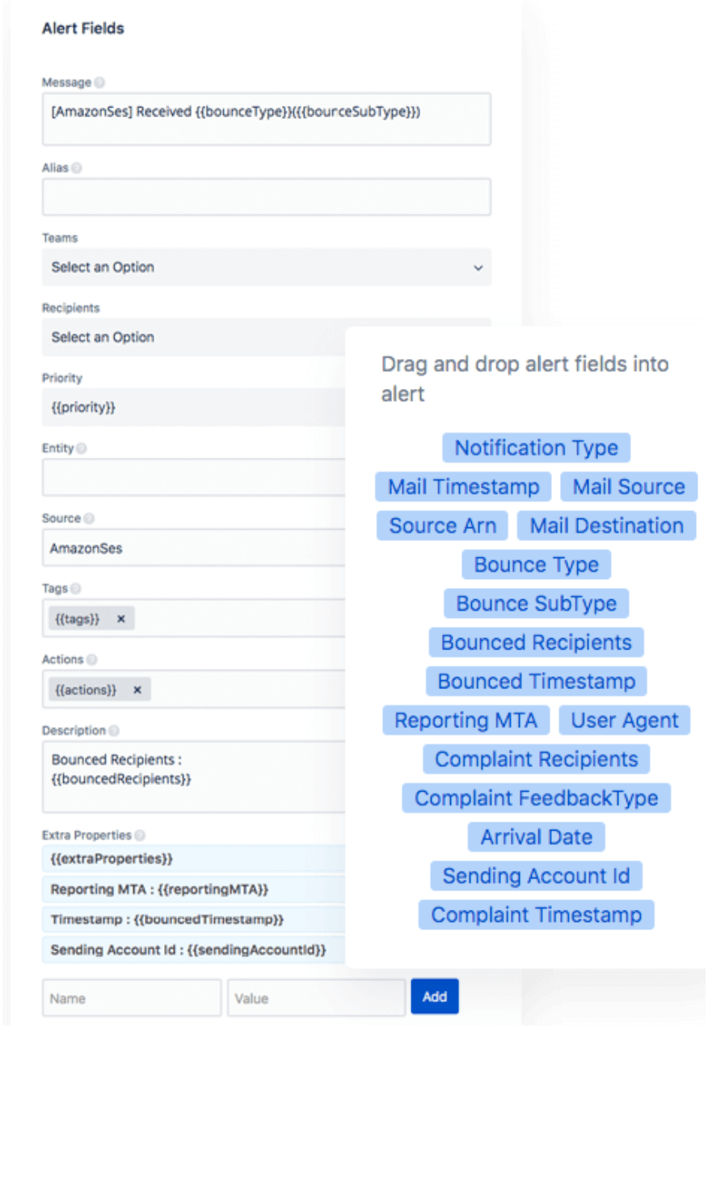Remove the {{tags}} chip with its x

click(121, 619)
